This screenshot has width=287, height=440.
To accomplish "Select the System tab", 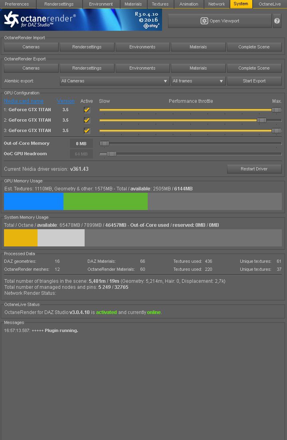I will (241, 4).
